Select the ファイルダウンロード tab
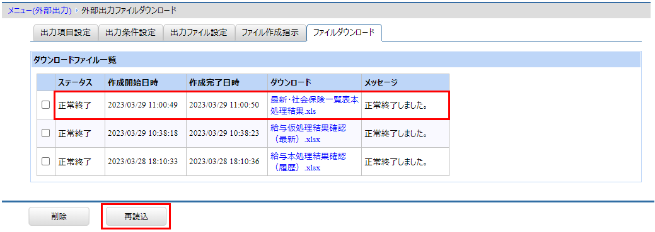This screenshot has height=232, width=655. coord(344,33)
